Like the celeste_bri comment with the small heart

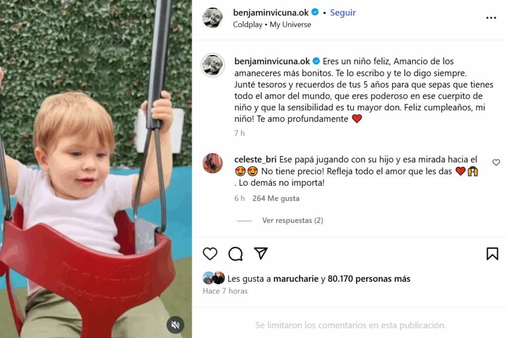click(x=496, y=163)
